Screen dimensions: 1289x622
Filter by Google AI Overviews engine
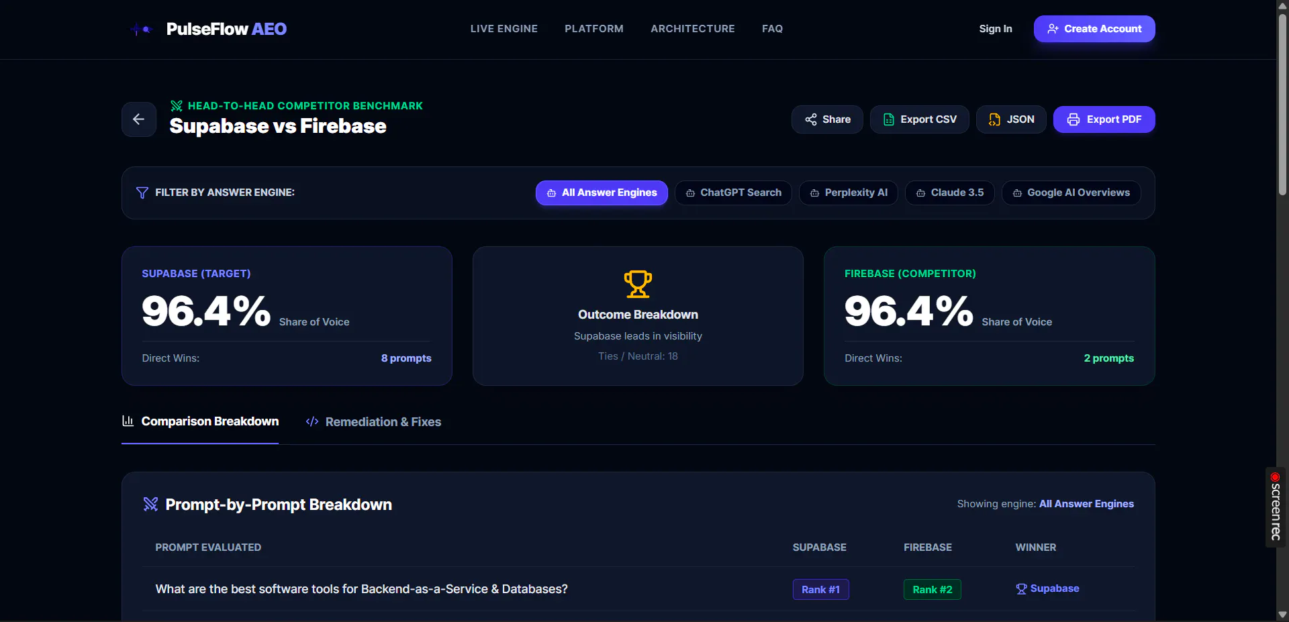[x=1071, y=193]
